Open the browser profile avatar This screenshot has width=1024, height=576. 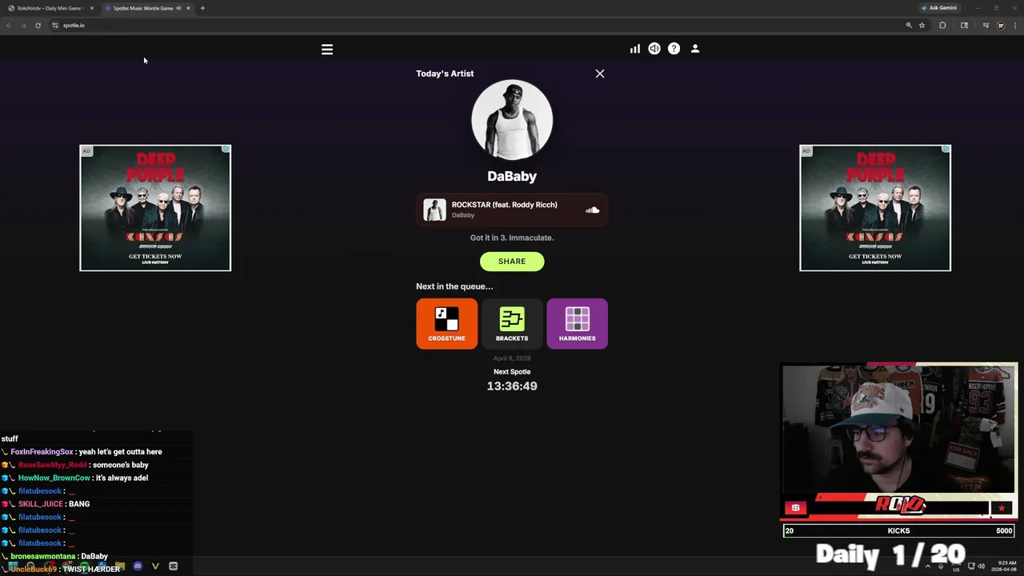pyautogui.click(x=1001, y=26)
